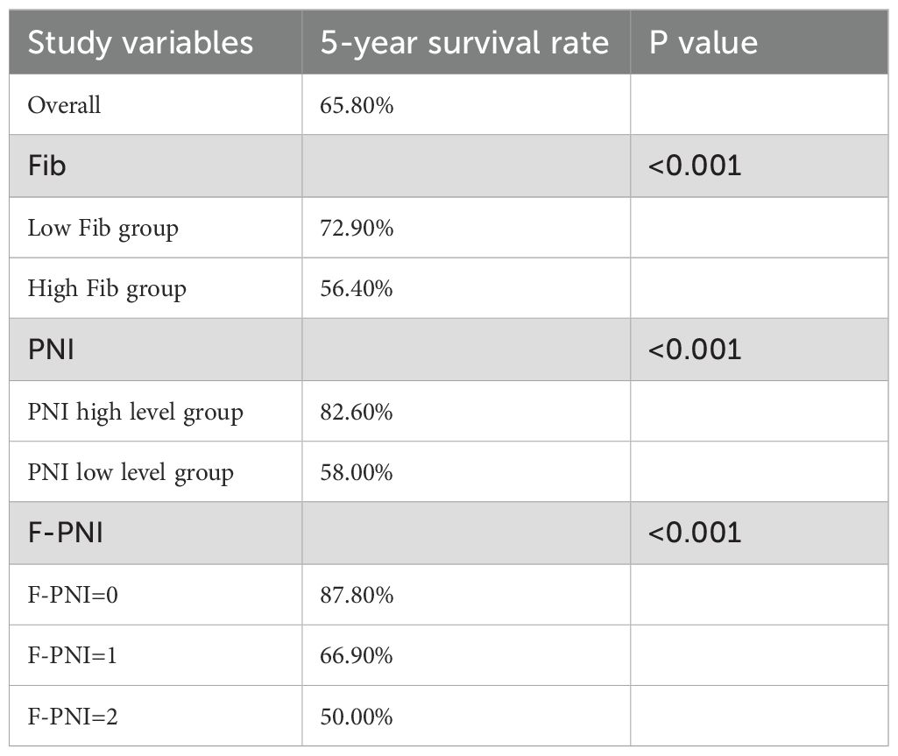Select the F-PNI=0 row label
The height and width of the screenshot is (756, 898).
[73, 595]
